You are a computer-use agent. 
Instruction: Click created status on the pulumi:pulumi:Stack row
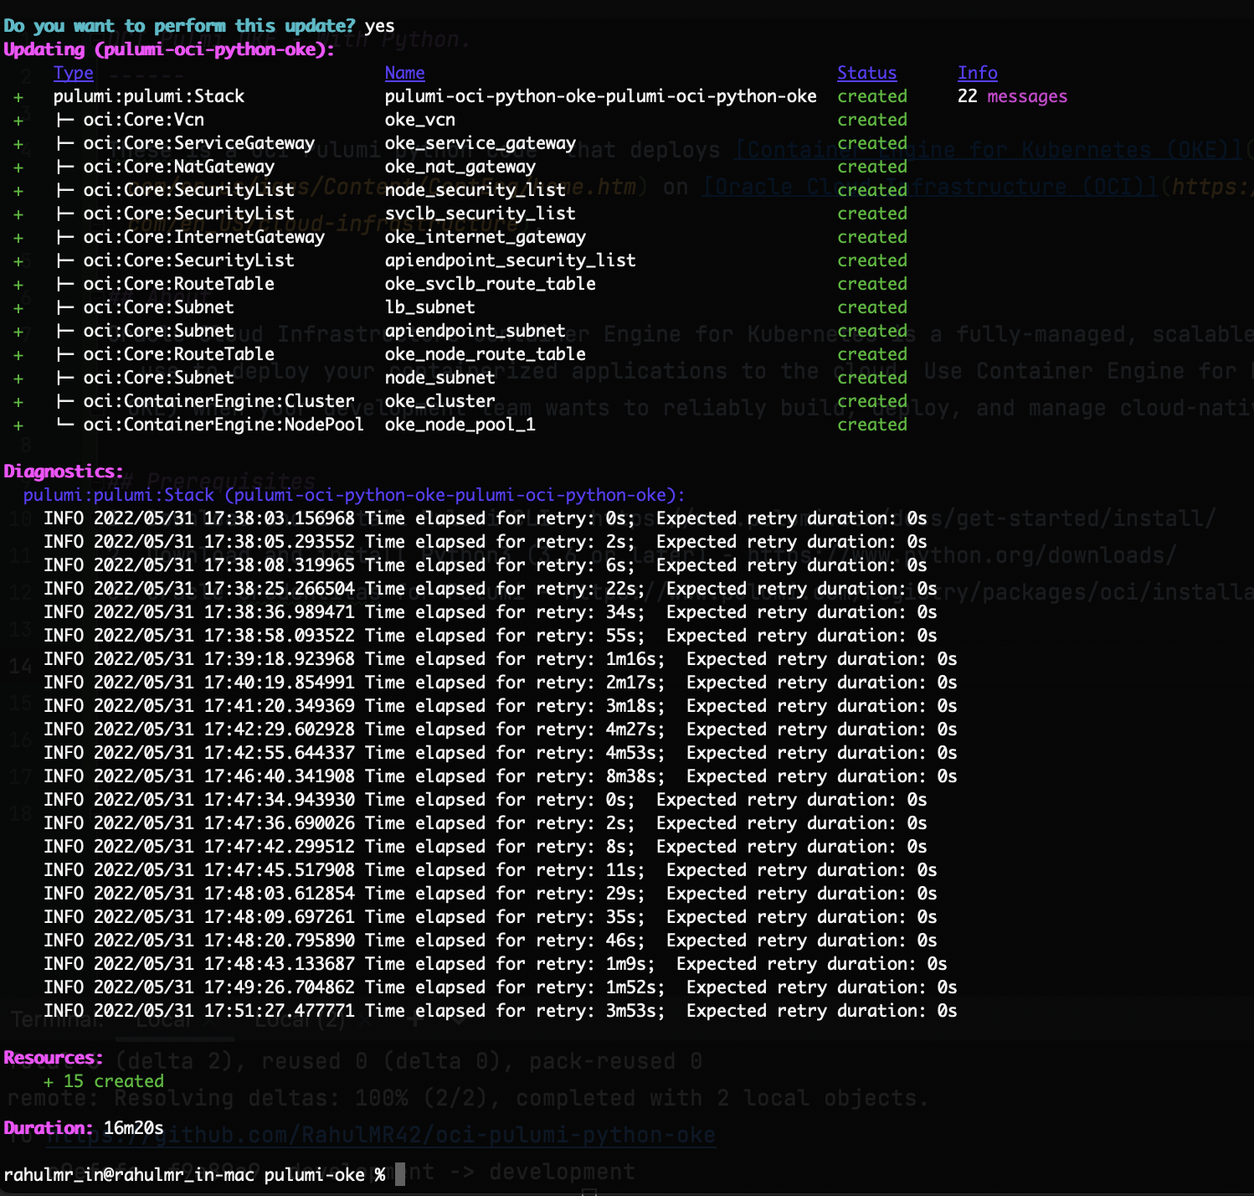tap(872, 96)
